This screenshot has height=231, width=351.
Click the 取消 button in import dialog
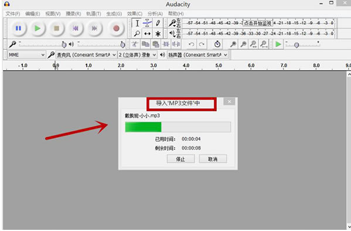[x=213, y=159]
